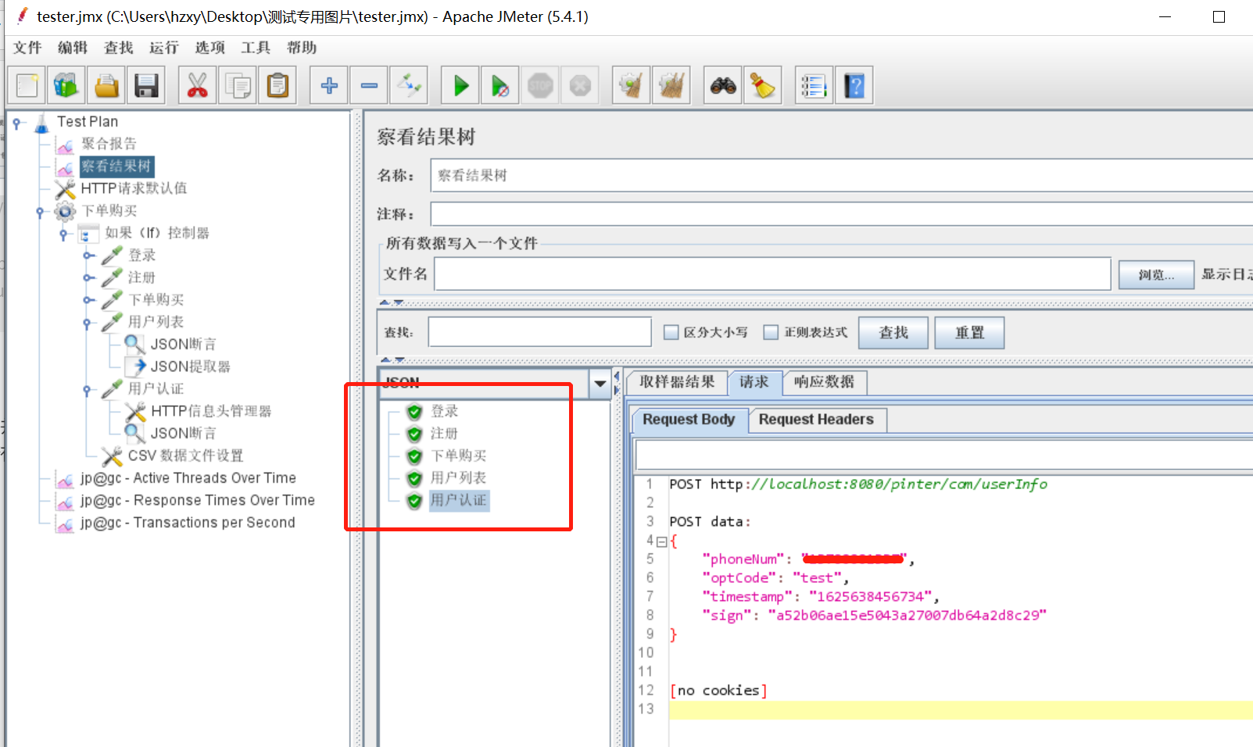Select CSV 数据文件设置 tree node
The height and width of the screenshot is (747, 1253).
coord(185,456)
